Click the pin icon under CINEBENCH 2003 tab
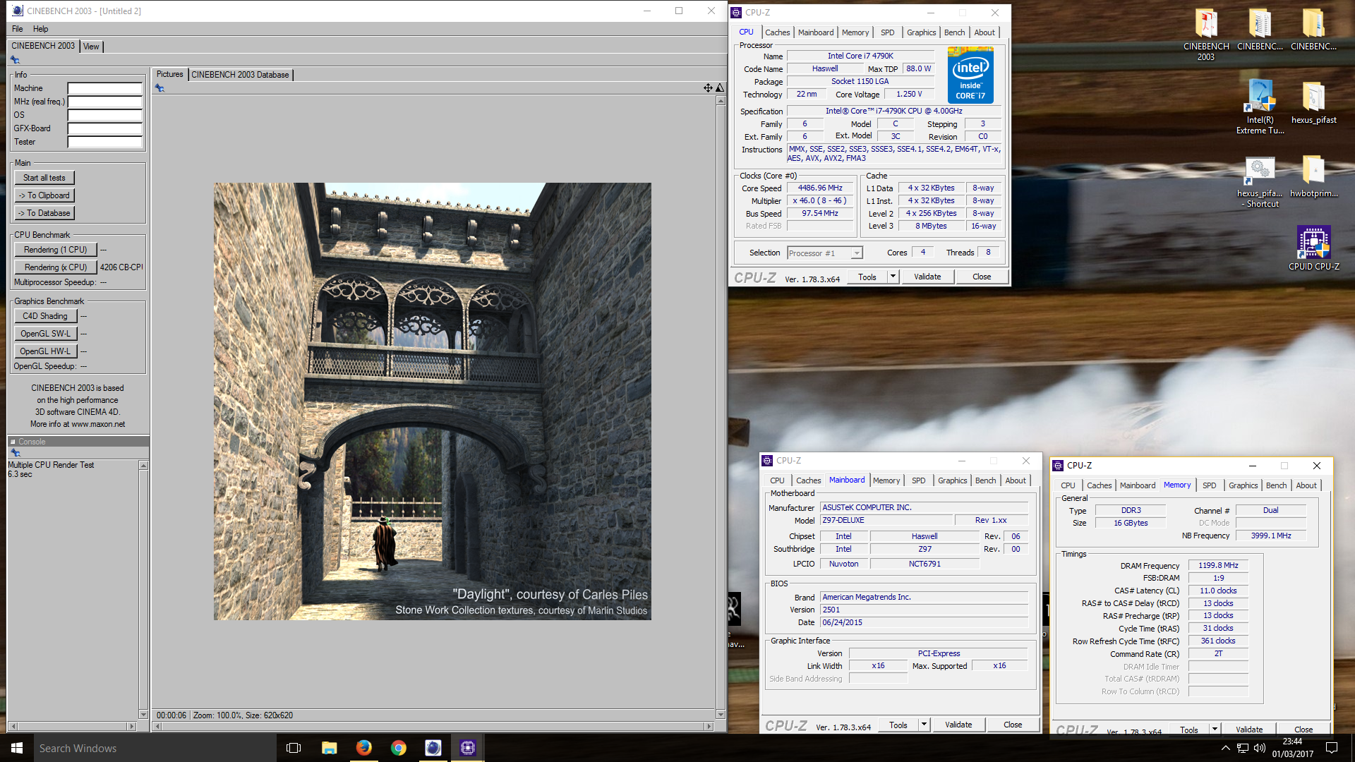This screenshot has height=762, width=1355. (15, 60)
